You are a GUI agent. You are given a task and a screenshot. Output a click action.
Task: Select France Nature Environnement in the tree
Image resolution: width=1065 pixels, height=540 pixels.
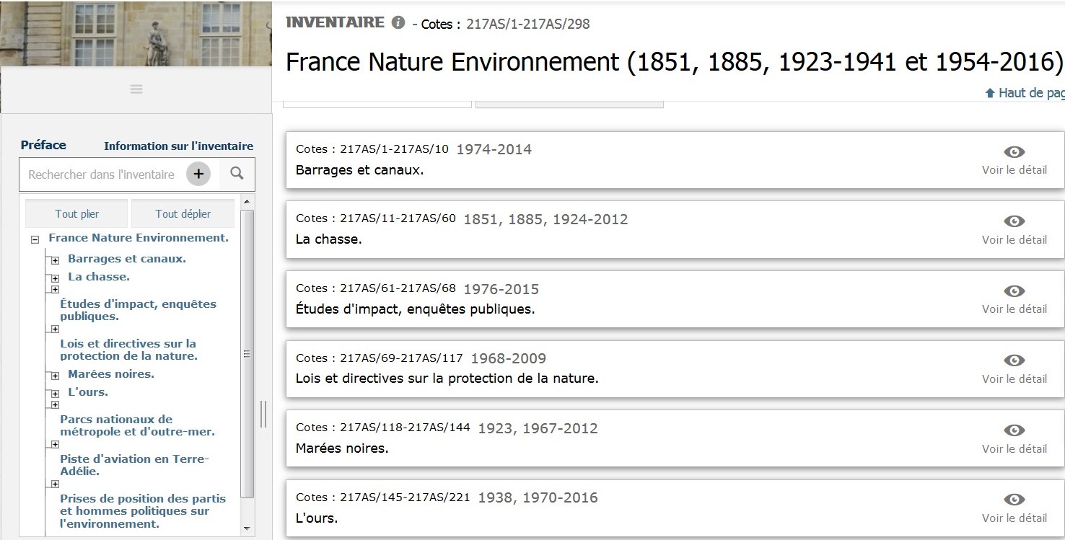click(139, 238)
